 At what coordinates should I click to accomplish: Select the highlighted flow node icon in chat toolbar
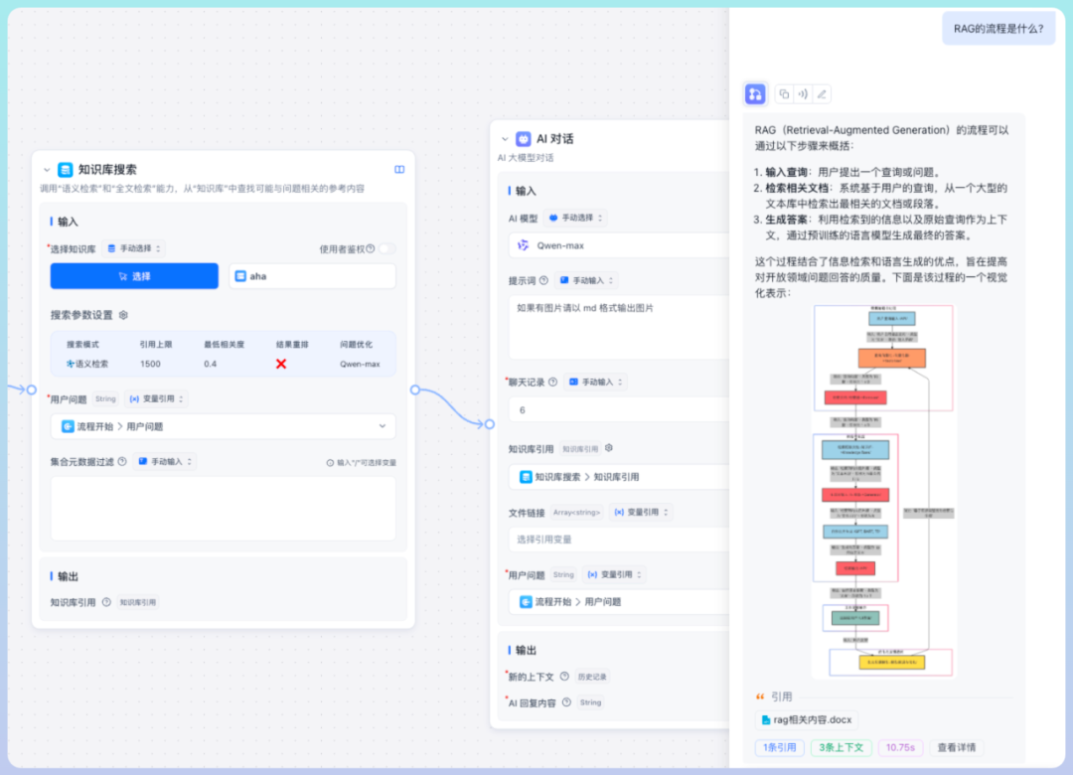755,93
